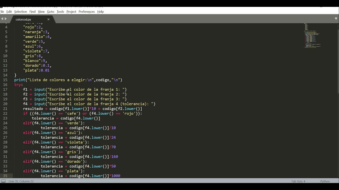Click the next tab right arrow

6,19
